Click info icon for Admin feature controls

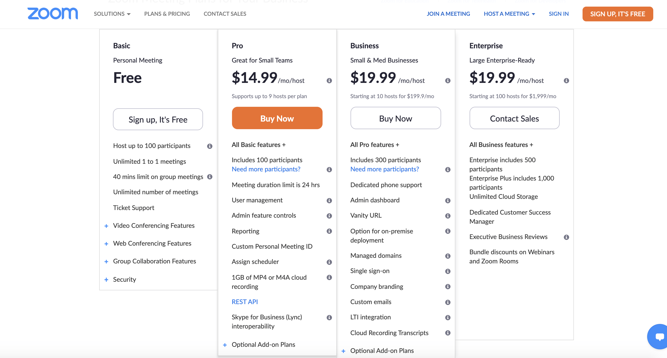[329, 216]
